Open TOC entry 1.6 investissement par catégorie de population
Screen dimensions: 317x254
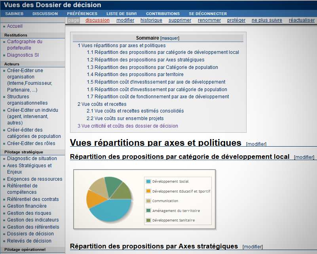click(157, 90)
